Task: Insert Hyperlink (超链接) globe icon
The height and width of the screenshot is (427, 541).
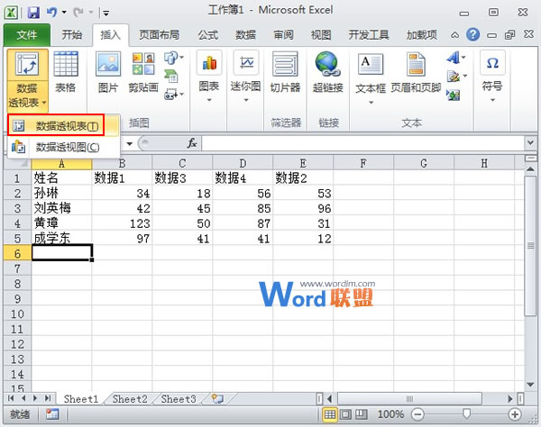Action: [327, 64]
